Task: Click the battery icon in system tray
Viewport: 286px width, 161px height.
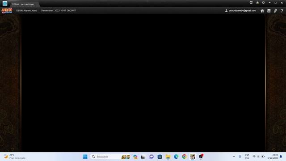Action: click(x=263, y=157)
